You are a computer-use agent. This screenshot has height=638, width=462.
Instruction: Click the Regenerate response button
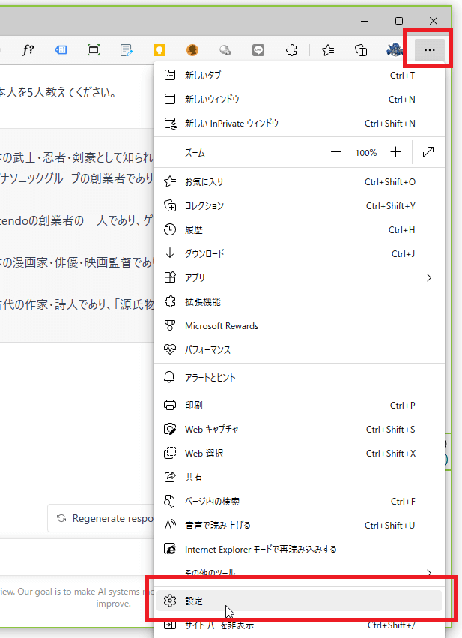103,518
